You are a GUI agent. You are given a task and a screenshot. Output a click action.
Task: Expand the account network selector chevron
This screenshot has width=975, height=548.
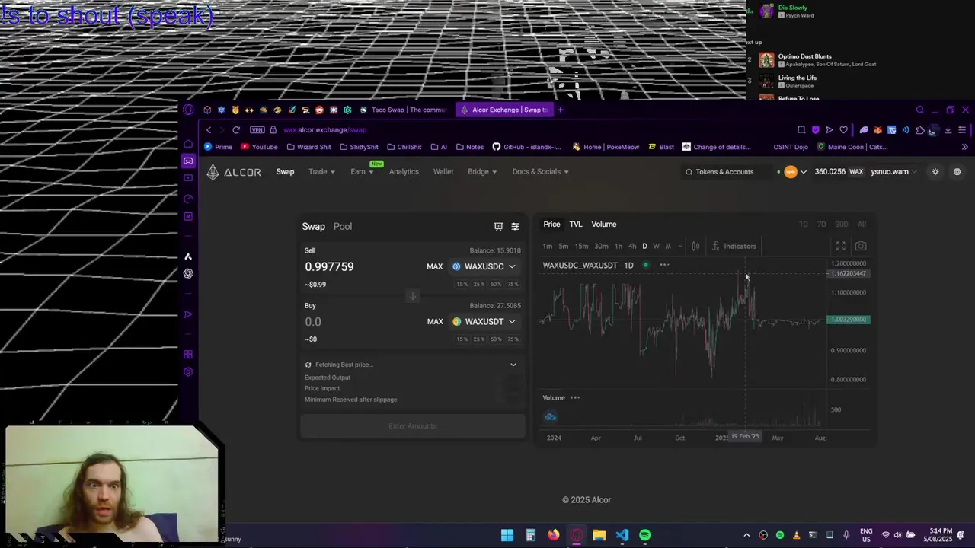[803, 172]
